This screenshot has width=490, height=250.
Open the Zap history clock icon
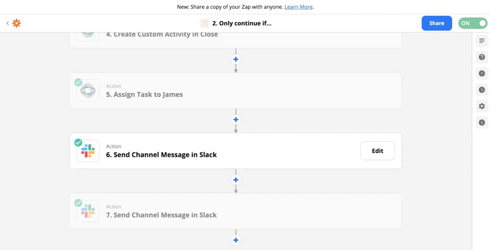482,90
